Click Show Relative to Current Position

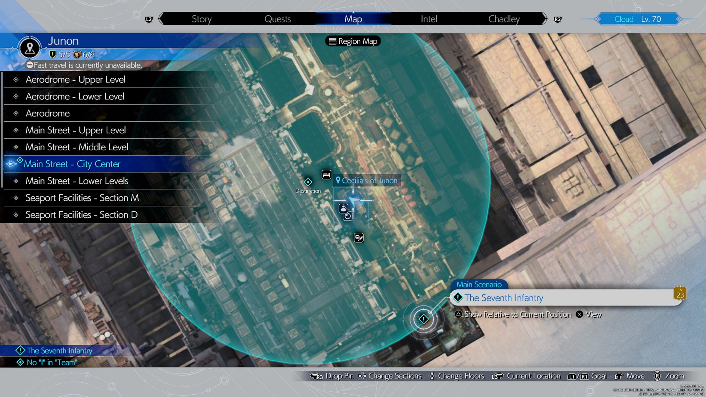click(x=517, y=314)
